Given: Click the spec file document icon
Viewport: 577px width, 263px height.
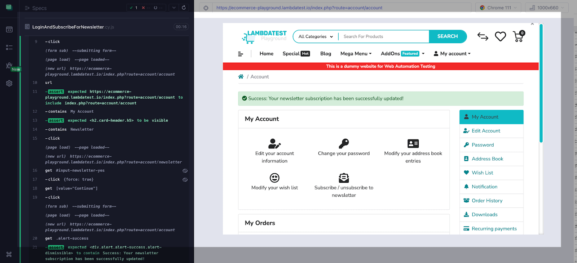Looking at the screenshot, I should click(27, 27).
